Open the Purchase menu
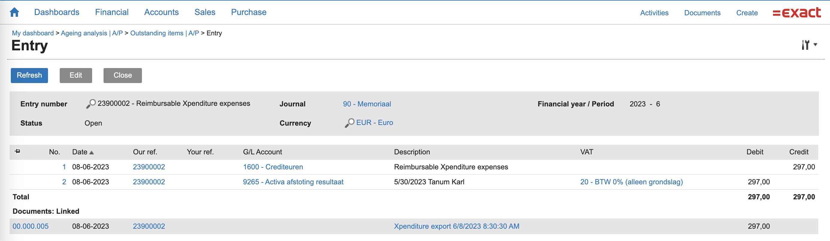This screenshot has height=241, width=830. click(x=248, y=12)
